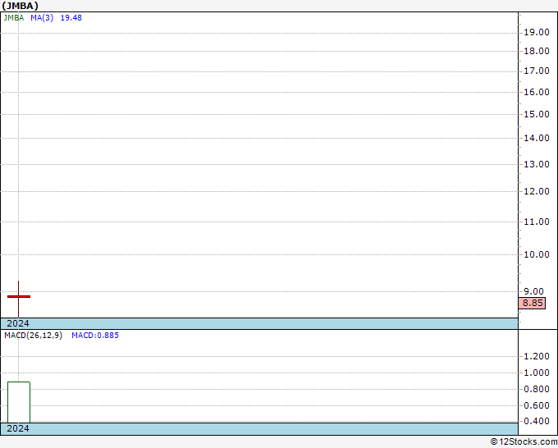
Task: Click the 10.00 price axis label
Action: coord(537,255)
